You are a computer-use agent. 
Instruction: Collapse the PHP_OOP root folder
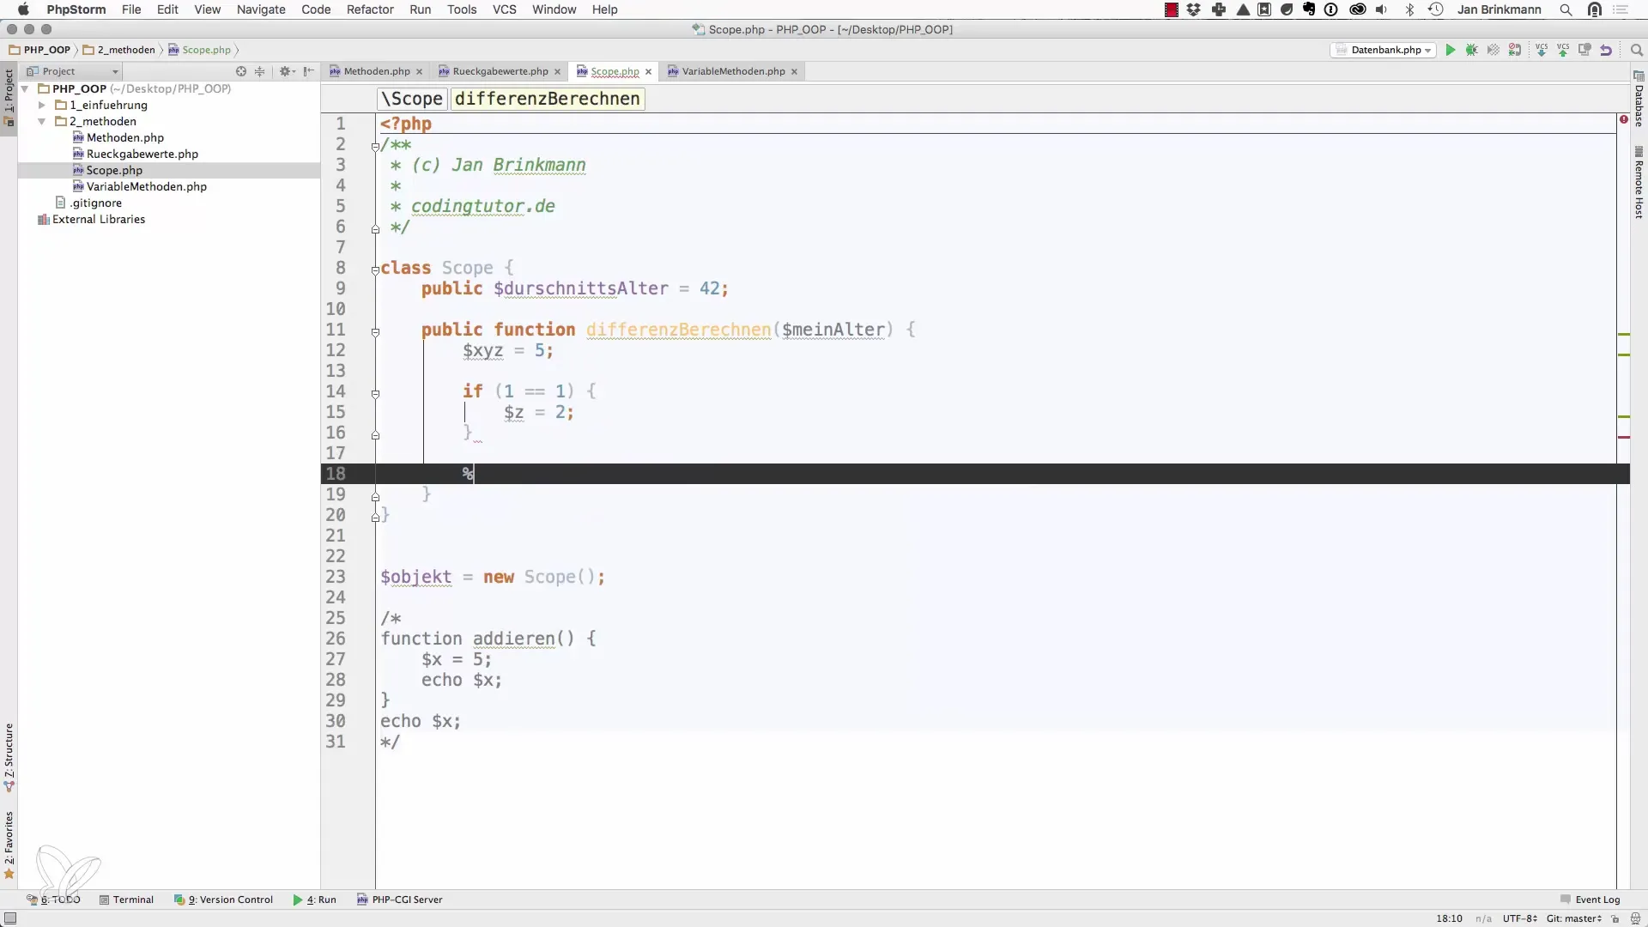click(x=25, y=89)
